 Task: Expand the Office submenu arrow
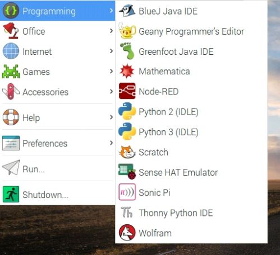click(111, 31)
